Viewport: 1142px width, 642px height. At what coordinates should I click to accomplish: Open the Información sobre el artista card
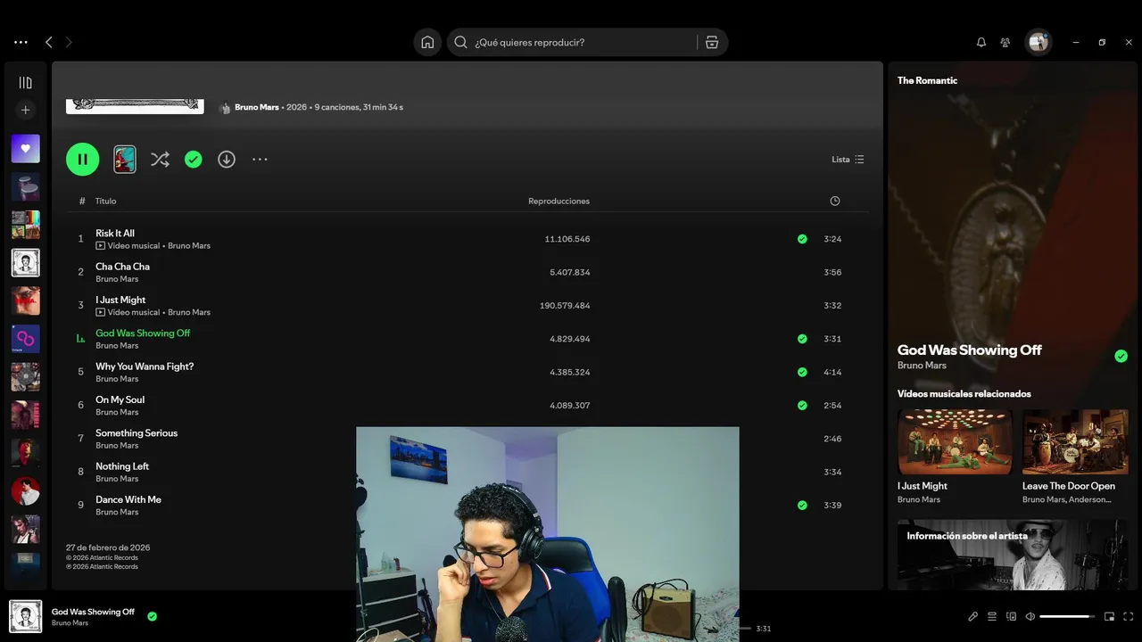1013,555
